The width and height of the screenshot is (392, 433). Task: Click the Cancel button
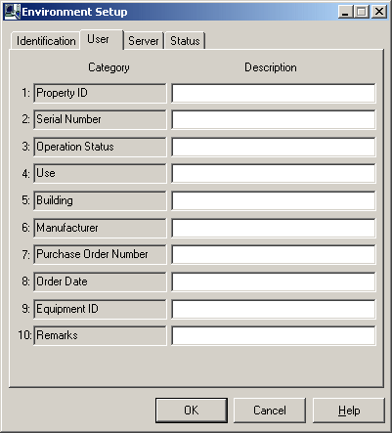tap(270, 411)
